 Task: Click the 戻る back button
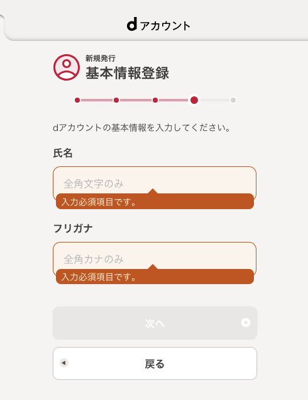(155, 363)
